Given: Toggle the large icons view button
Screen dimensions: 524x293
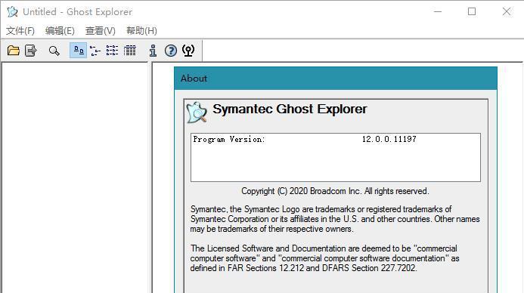Looking at the screenshot, I should tap(78, 51).
